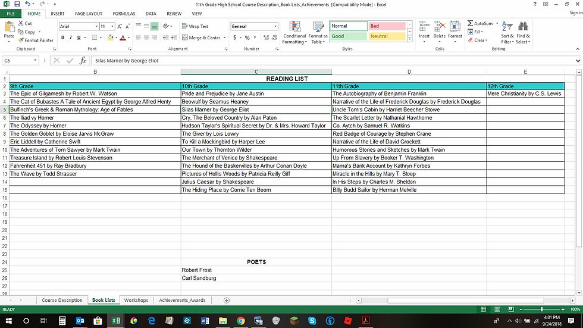Apply the Good cell style
Viewport: 583px width, 328px height.
point(349,36)
